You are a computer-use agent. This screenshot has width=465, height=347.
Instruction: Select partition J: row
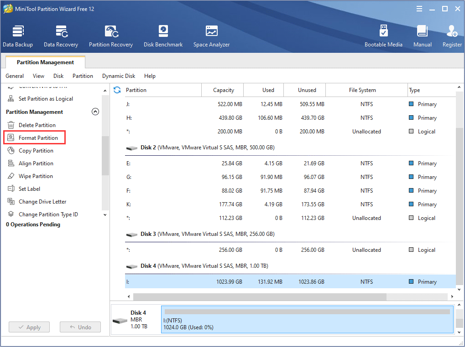[x=290, y=104]
